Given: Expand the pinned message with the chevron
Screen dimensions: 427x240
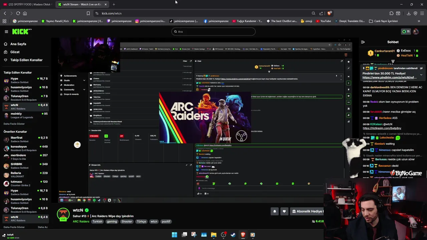Looking at the screenshot, I should click(x=421, y=75).
